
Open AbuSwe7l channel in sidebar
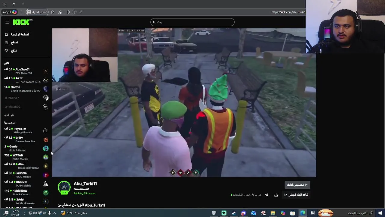(x=26, y=71)
